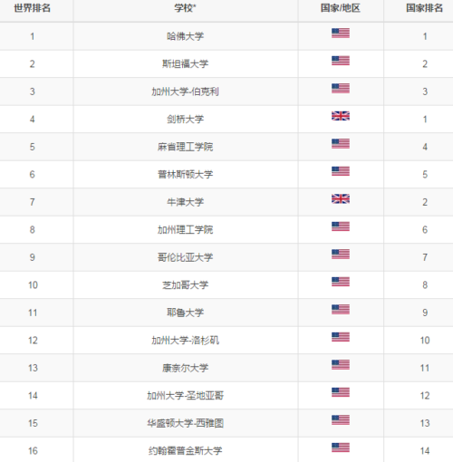Select the 国家排名 column header
Screen dimensions: 453x462
(424, 8)
